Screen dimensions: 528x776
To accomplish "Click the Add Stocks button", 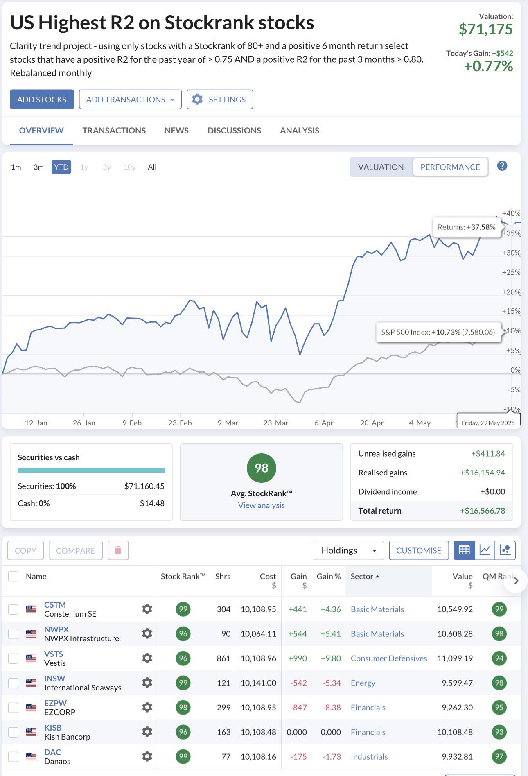I will (x=42, y=100).
